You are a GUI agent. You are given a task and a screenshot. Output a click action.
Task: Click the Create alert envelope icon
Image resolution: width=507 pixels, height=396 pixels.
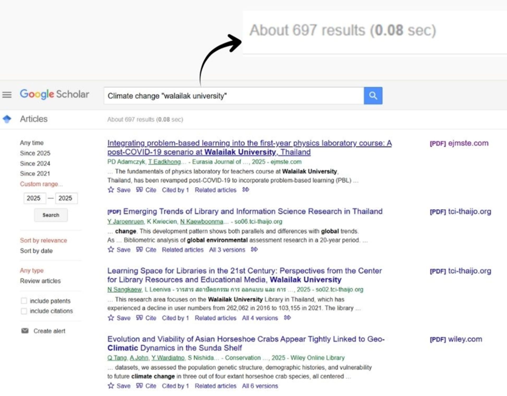click(x=25, y=331)
